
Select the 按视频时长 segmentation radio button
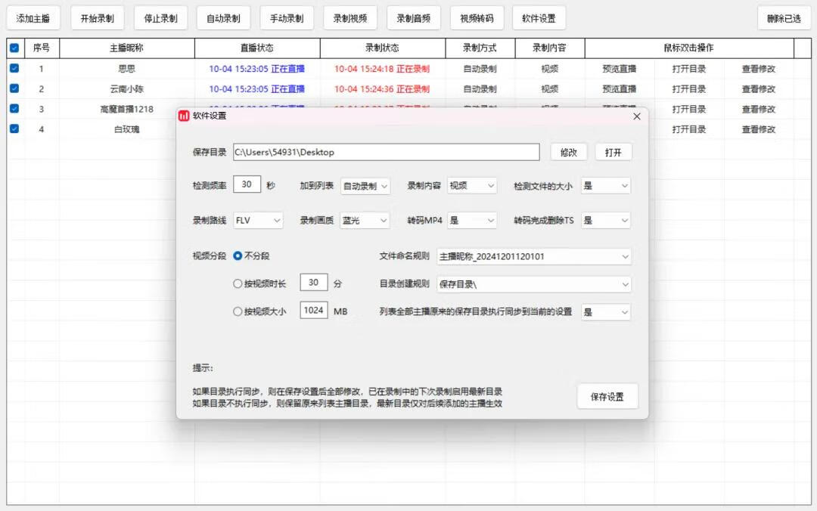pyautogui.click(x=238, y=284)
